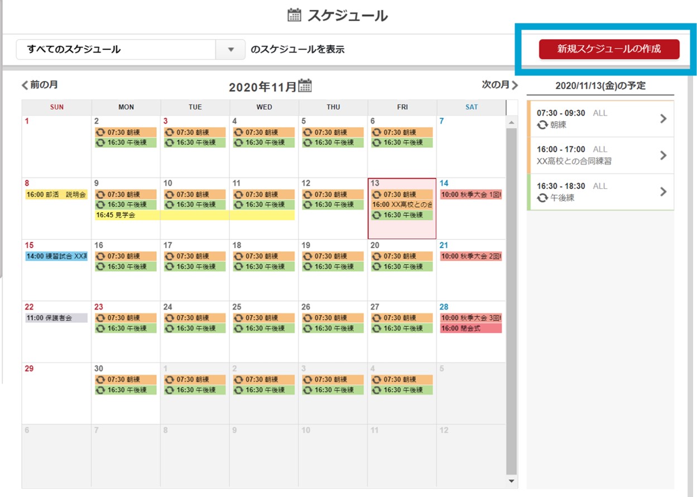This screenshot has height=497, width=697.
Task: Open the 16:45 見学会 multi-day event
Action: pyautogui.click(x=194, y=215)
